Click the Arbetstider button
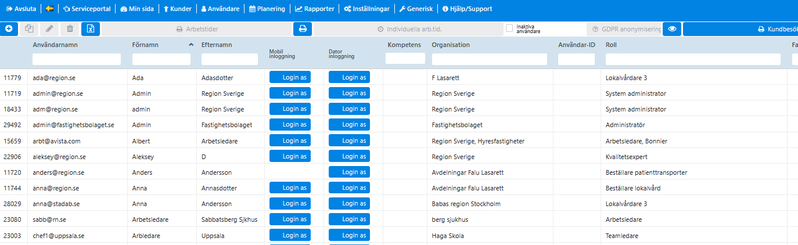Viewport: 798px width, 245px height. 197,28
